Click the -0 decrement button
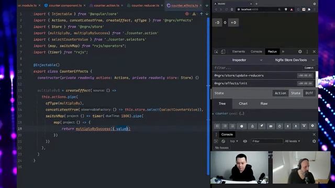The image size is (335, 188). coord(217,22)
